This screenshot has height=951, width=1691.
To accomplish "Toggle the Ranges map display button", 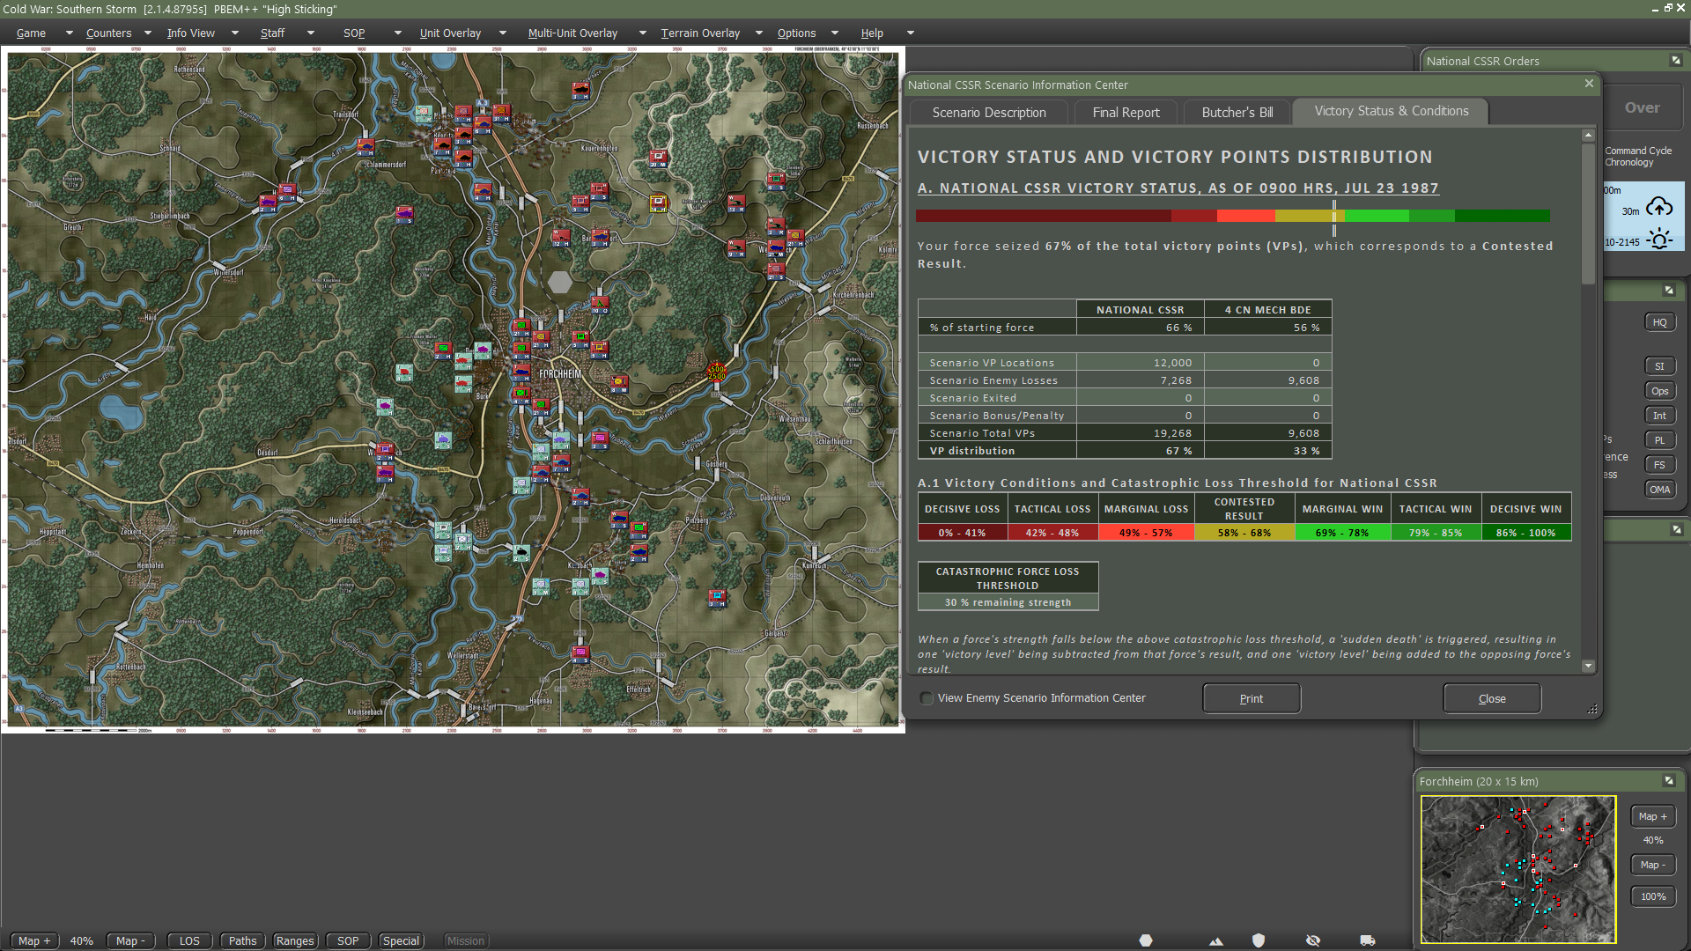I will click(295, 940).
